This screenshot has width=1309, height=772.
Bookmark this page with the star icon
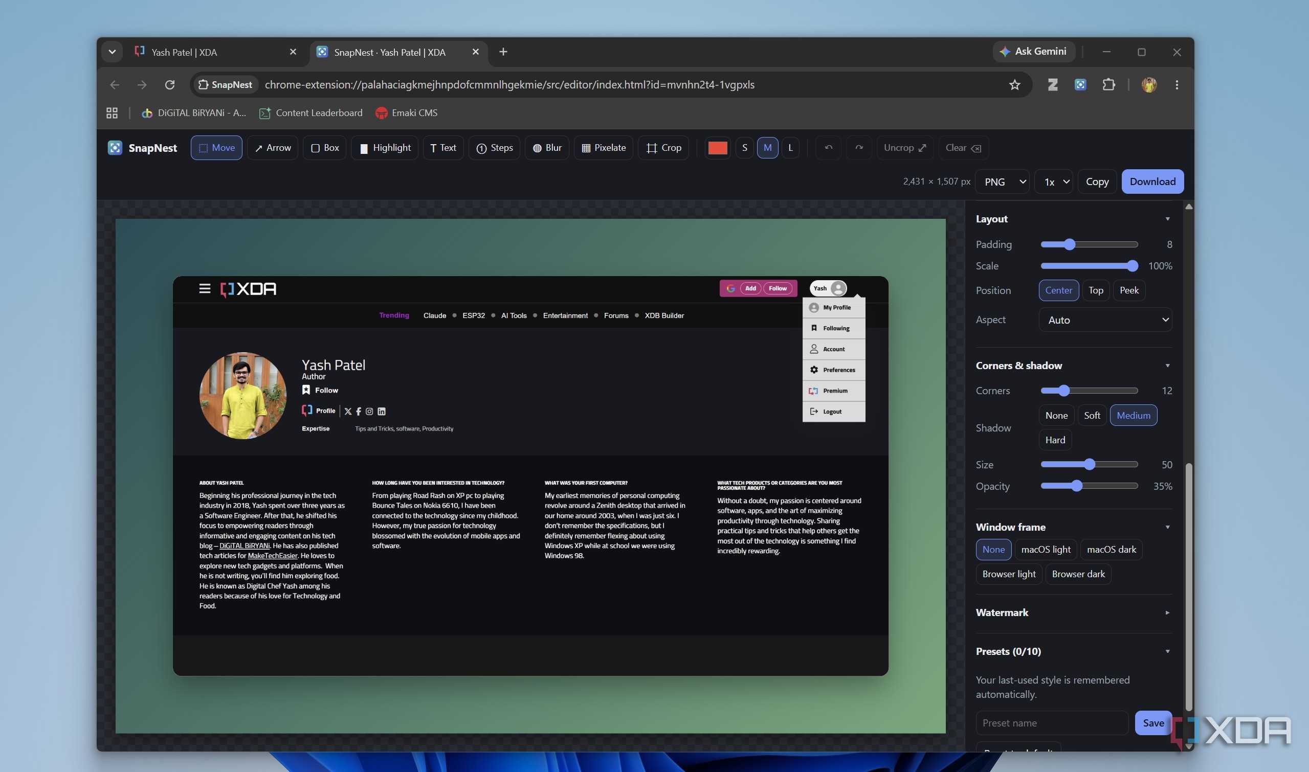point(1014,84)
